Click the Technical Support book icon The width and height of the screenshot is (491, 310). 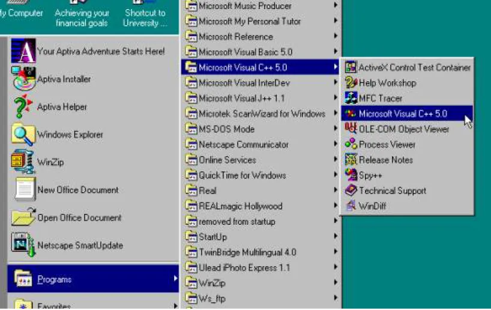click(x=351, y=190)
